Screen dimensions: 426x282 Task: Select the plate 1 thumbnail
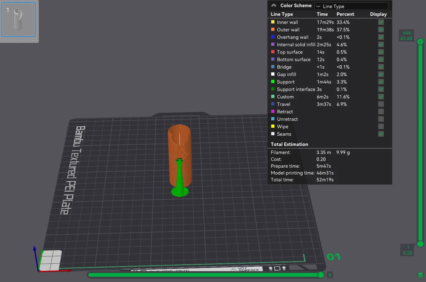coord(19,20)
